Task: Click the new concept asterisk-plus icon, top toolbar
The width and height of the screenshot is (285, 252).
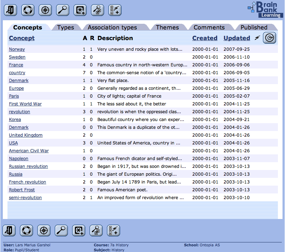Action: tap(80, 10)
